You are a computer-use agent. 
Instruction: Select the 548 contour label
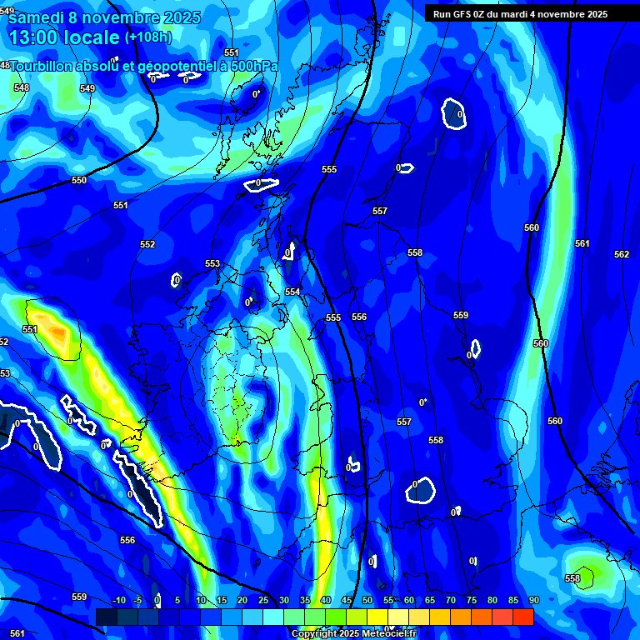[22, 87]
